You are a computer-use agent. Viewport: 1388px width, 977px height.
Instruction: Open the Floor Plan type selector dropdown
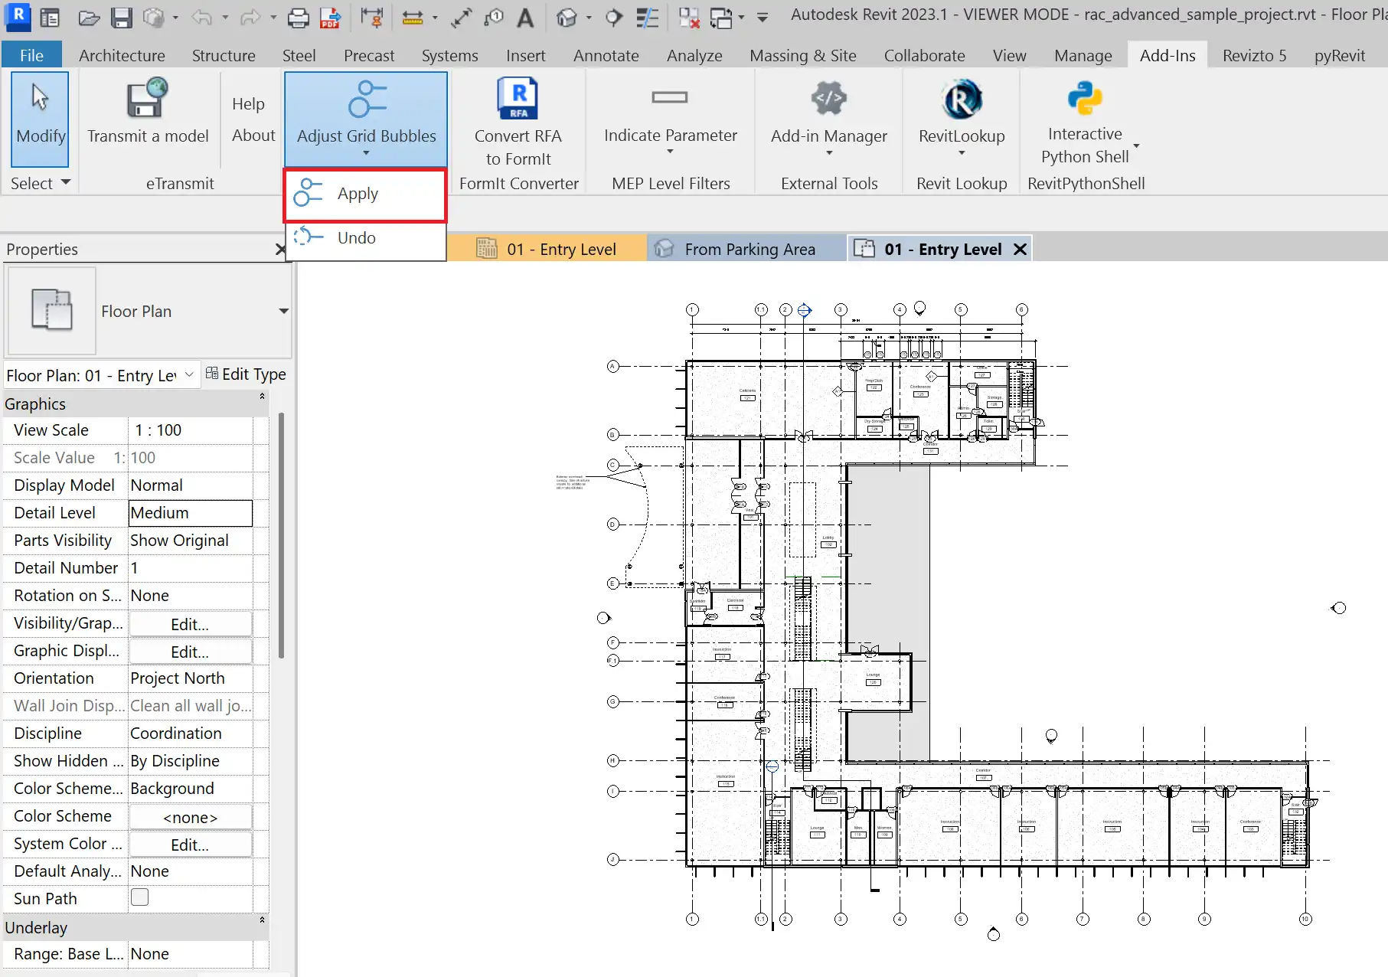click(284, 311)
